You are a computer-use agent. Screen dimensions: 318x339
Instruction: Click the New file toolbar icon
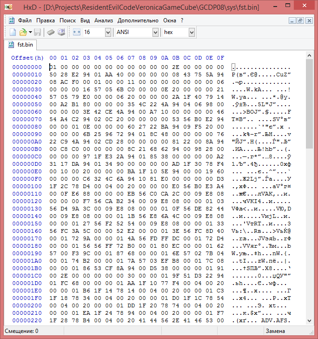(x=13, y=33)
